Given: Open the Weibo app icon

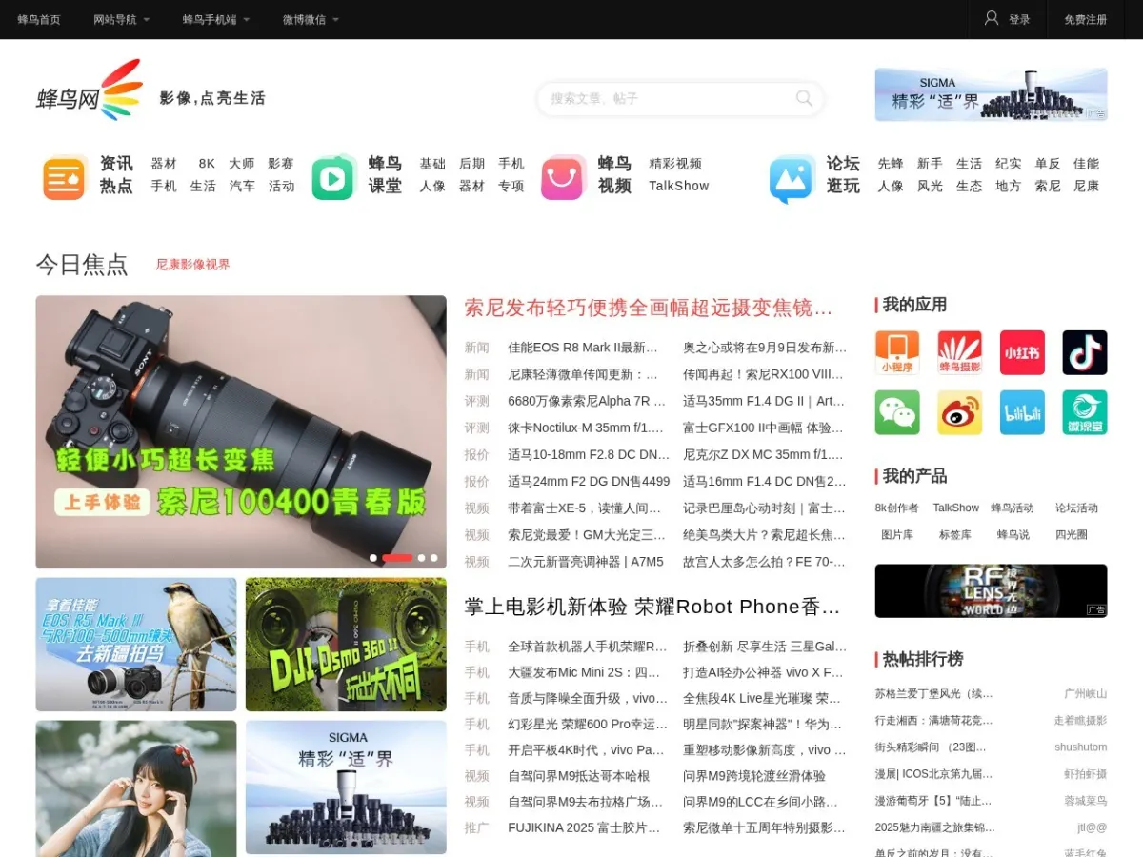Looking at the screenshot, I should (959, 412).
